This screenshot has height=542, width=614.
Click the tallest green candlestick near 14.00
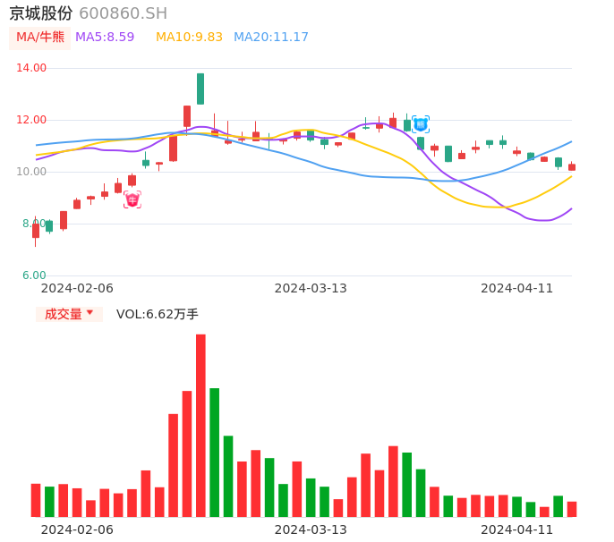click(x=200, y=89)
